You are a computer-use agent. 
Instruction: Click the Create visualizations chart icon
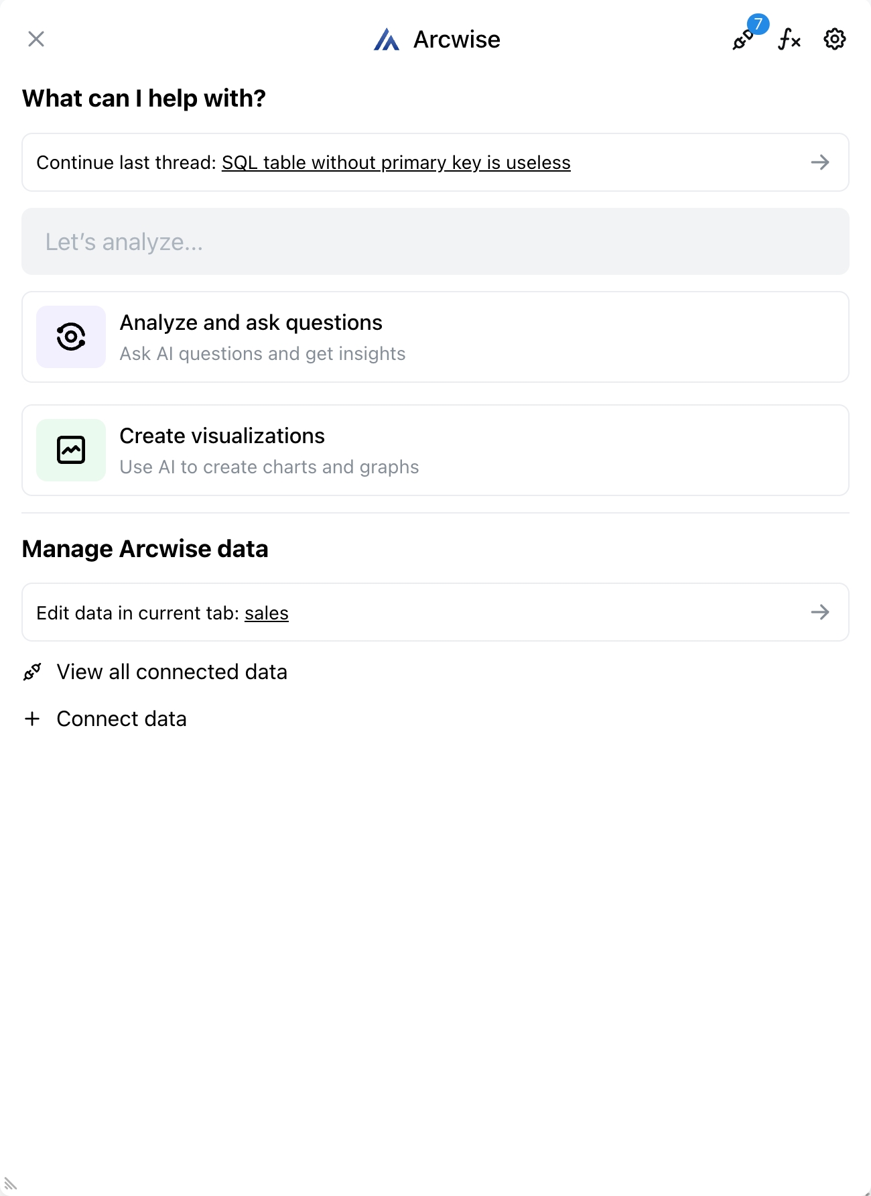click(71, 450)
